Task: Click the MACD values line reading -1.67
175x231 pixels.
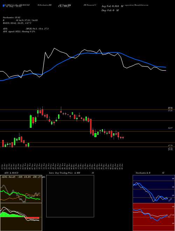Action: coord(17,23)
